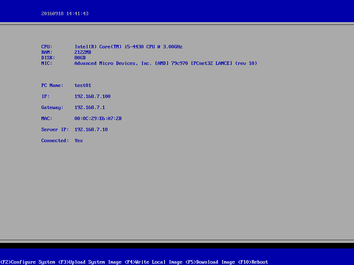The height and width of the screenshot is (265, 354).
Task: Select F2 Configure System option
Action: pos(28,262)
